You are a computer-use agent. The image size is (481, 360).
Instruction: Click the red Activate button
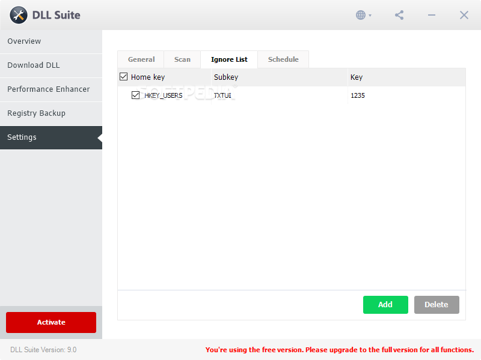coord(51,322)
